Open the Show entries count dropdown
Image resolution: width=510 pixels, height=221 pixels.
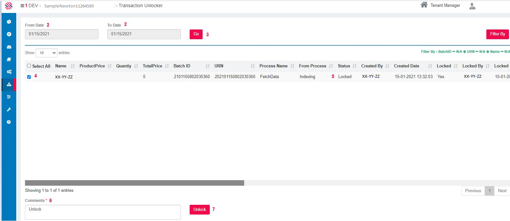pos(46,53)
